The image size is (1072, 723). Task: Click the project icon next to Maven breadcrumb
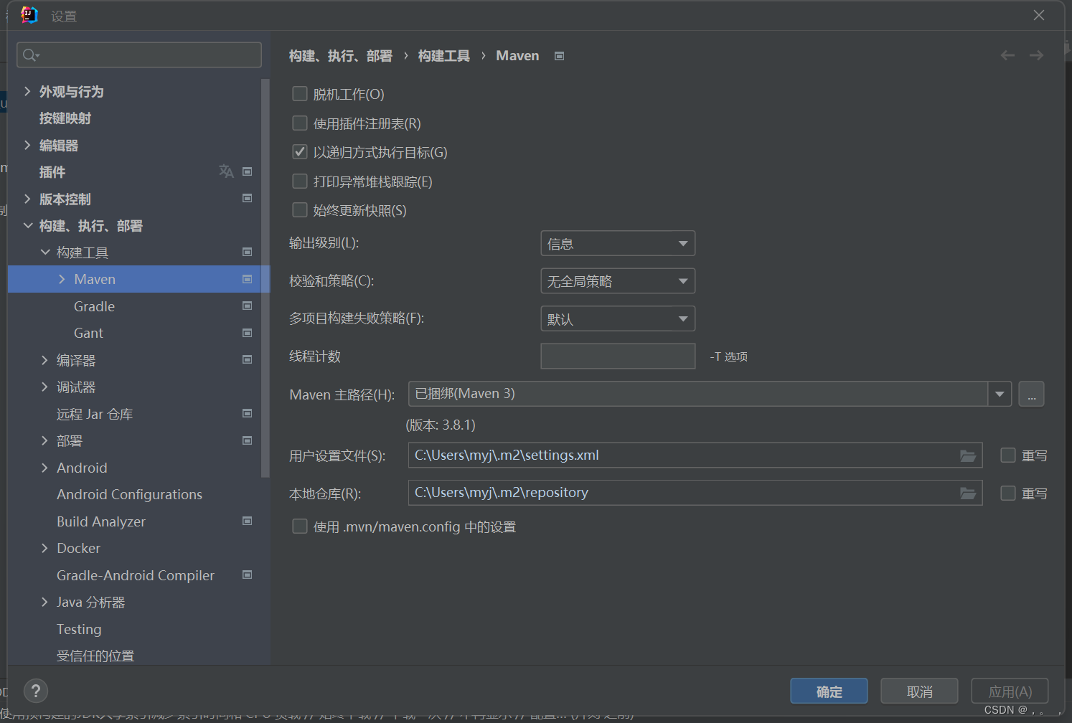point(560,56)
